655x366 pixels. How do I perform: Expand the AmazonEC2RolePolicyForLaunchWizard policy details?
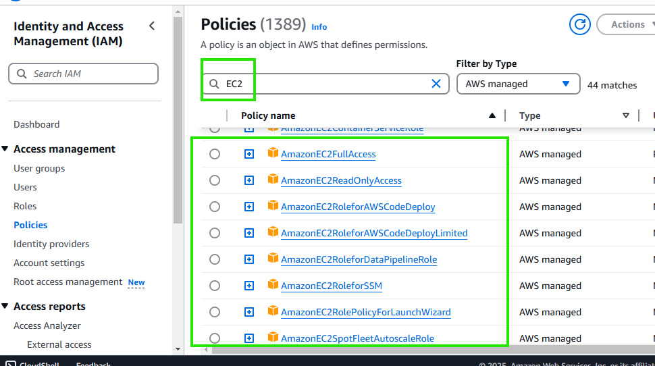pos(249,312)
